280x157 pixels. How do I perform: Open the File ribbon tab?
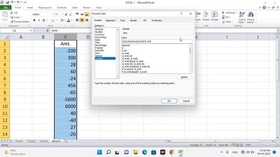click(x=6, y=7)
